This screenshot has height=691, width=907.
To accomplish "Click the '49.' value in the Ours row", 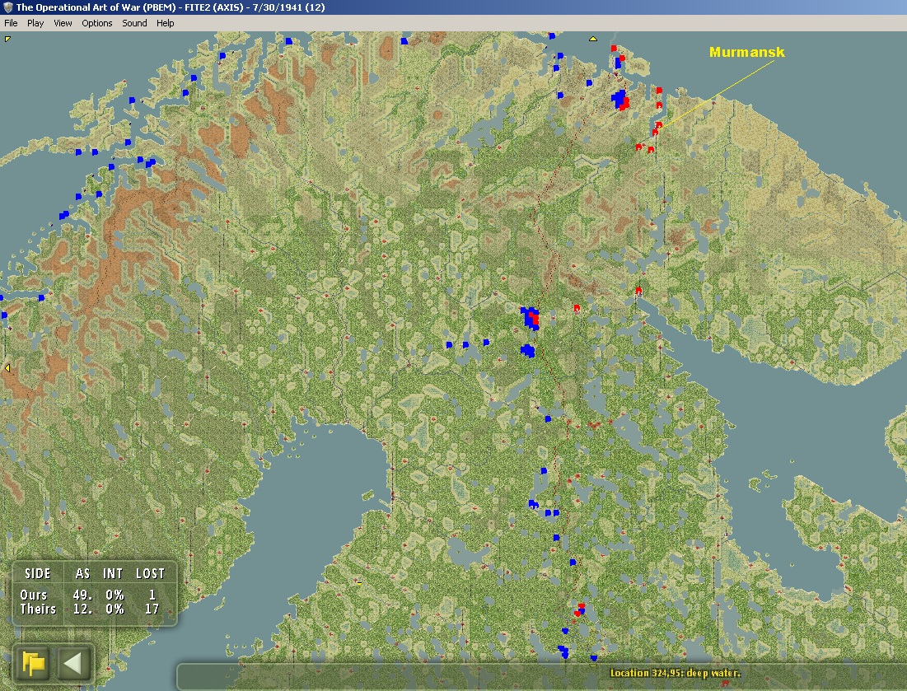I will 82,595.
